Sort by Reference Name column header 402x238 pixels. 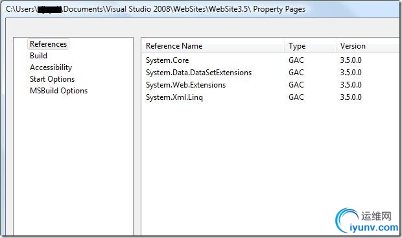coord(213,46)
